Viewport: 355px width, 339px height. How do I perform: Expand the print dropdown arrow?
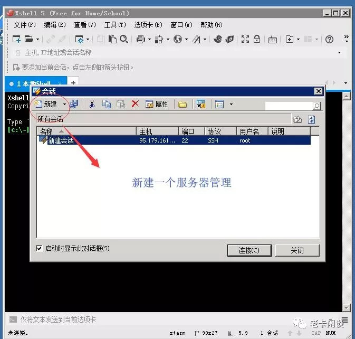point(149,40)
